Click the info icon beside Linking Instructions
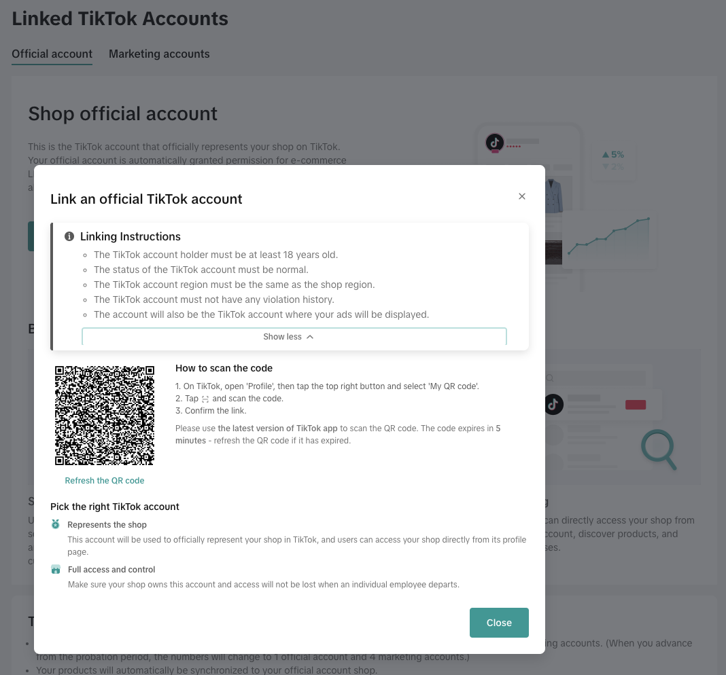The height and width of the screenshot is (675, 726). (x=69, y=237)
